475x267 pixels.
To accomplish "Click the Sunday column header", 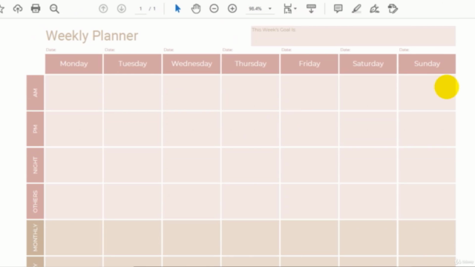I will click(x=427, y=64).
